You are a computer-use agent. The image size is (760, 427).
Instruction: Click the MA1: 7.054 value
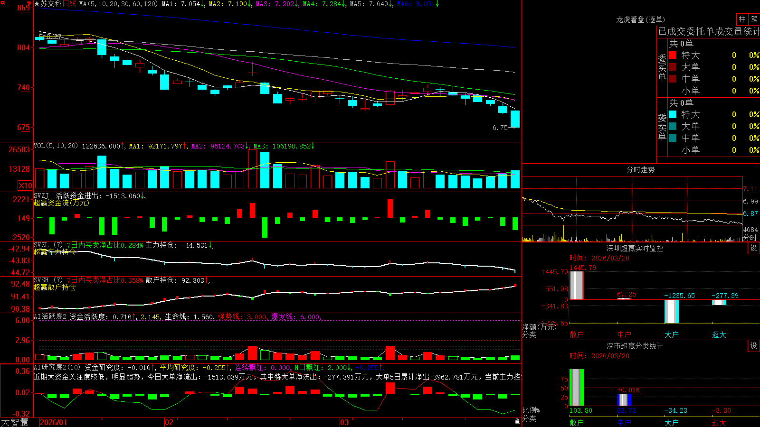tap(183, 4)
